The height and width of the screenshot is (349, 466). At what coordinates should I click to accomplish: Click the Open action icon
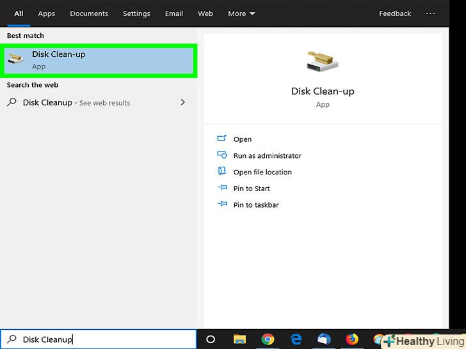click(x=221, y=138)
